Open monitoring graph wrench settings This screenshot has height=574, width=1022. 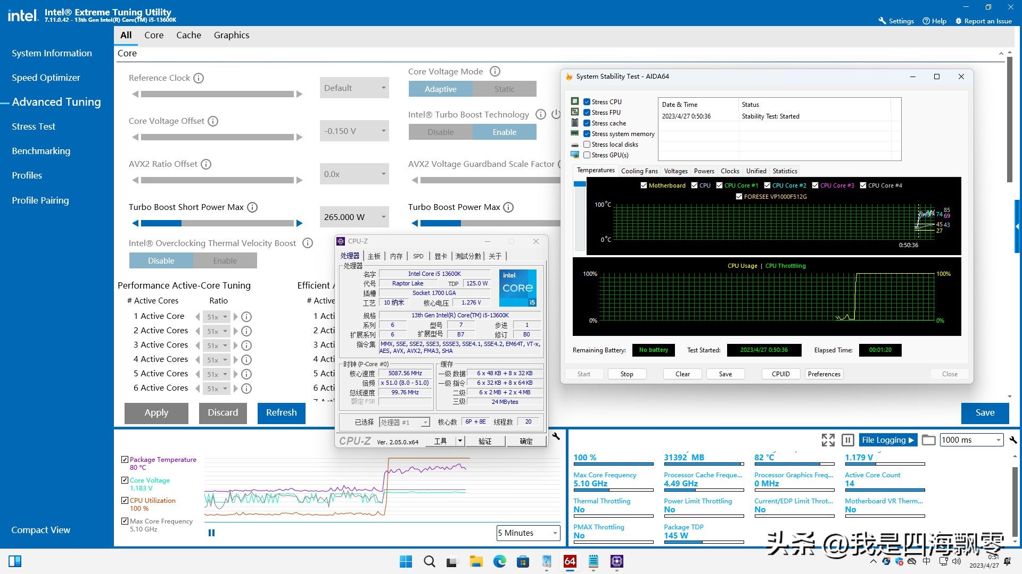pyautogui.click(x=556, y=436)
